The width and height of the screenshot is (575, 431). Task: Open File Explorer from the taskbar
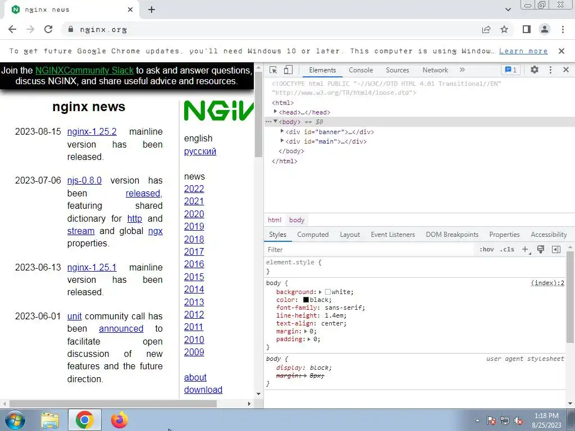click(x=50, y=420)
